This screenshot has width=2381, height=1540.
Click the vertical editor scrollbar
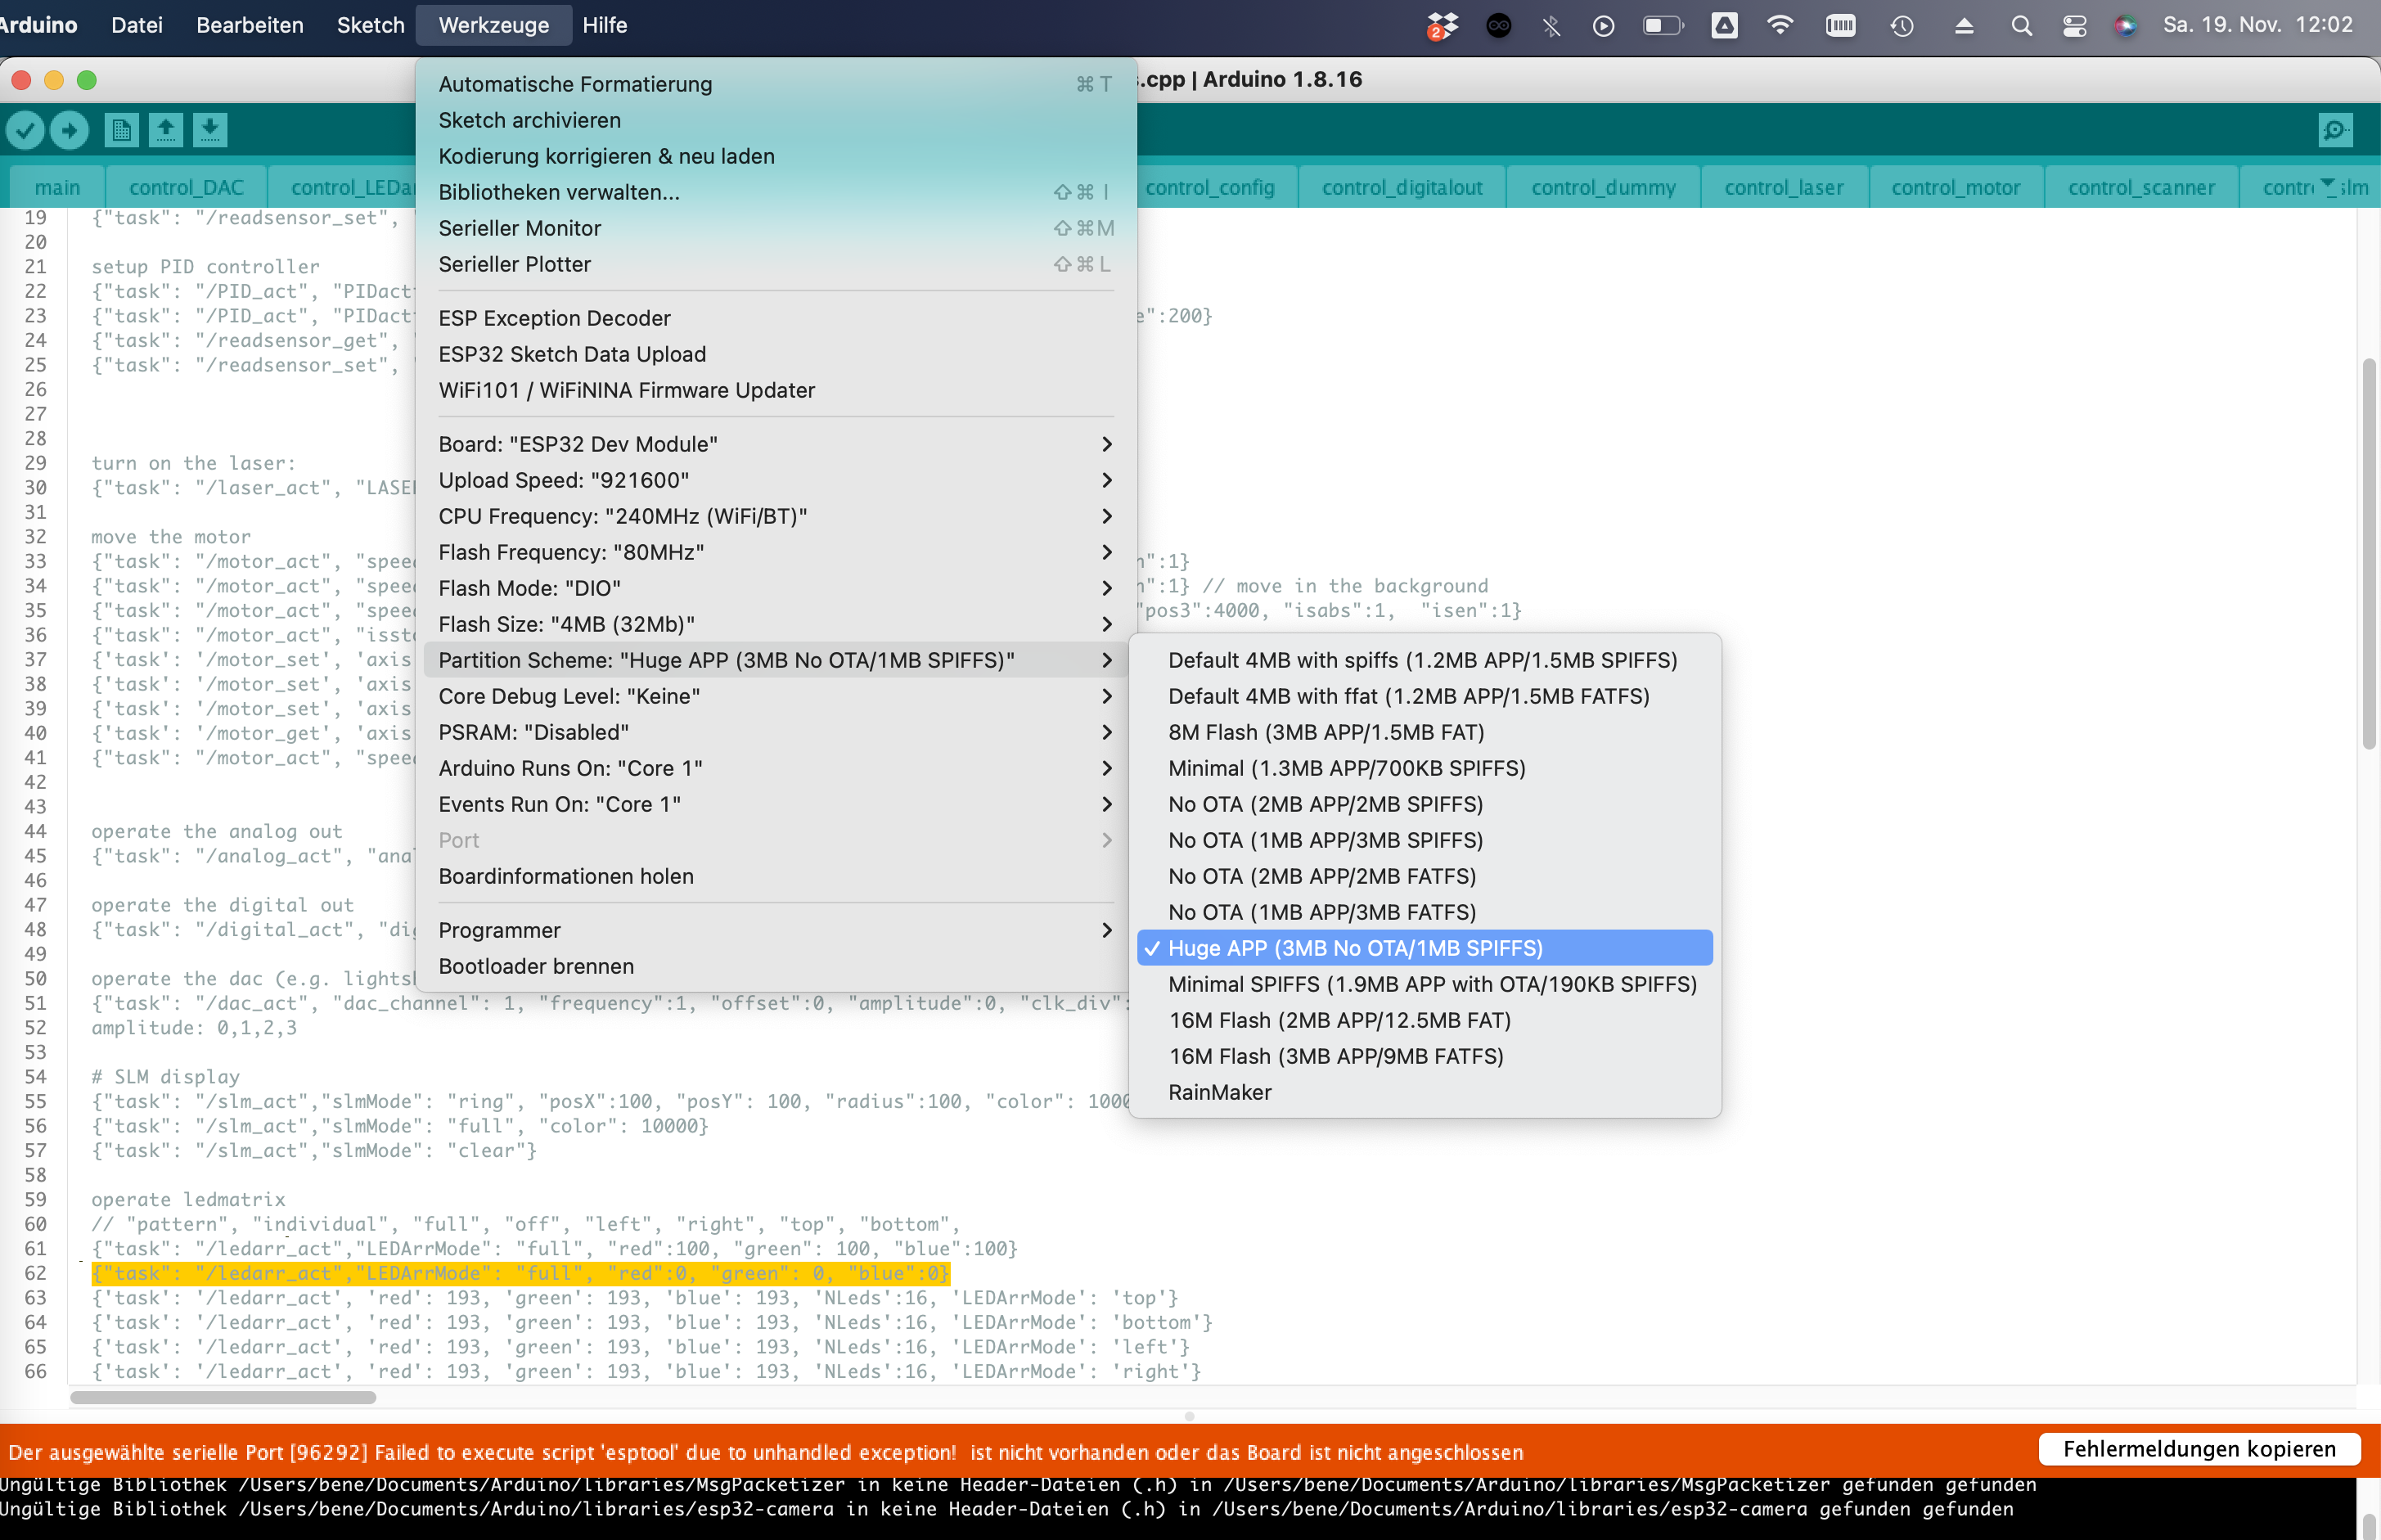pos(2368,553)
